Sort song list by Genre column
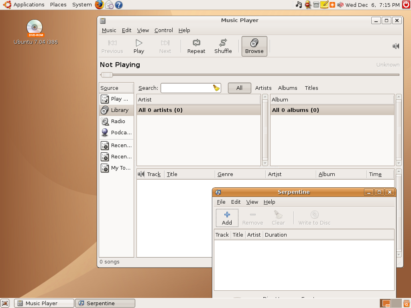The width and height of the screenshot is (411, 308). coord(240,174)
